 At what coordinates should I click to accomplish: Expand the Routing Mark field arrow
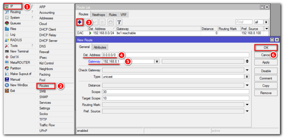(x=247, y=105)
